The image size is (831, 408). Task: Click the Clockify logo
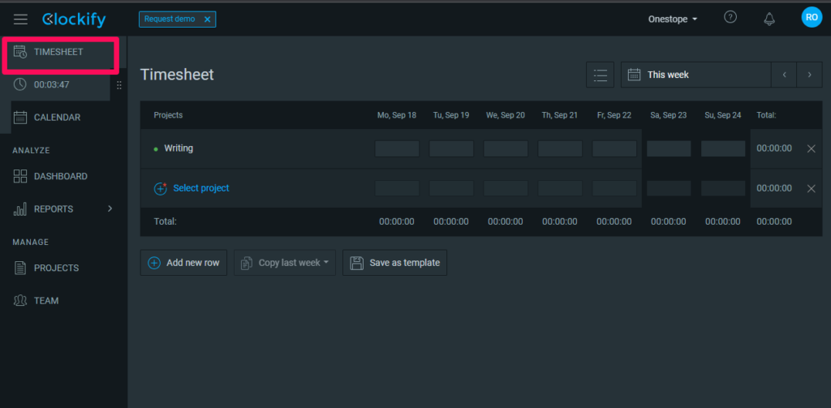[x=74, y=19]
